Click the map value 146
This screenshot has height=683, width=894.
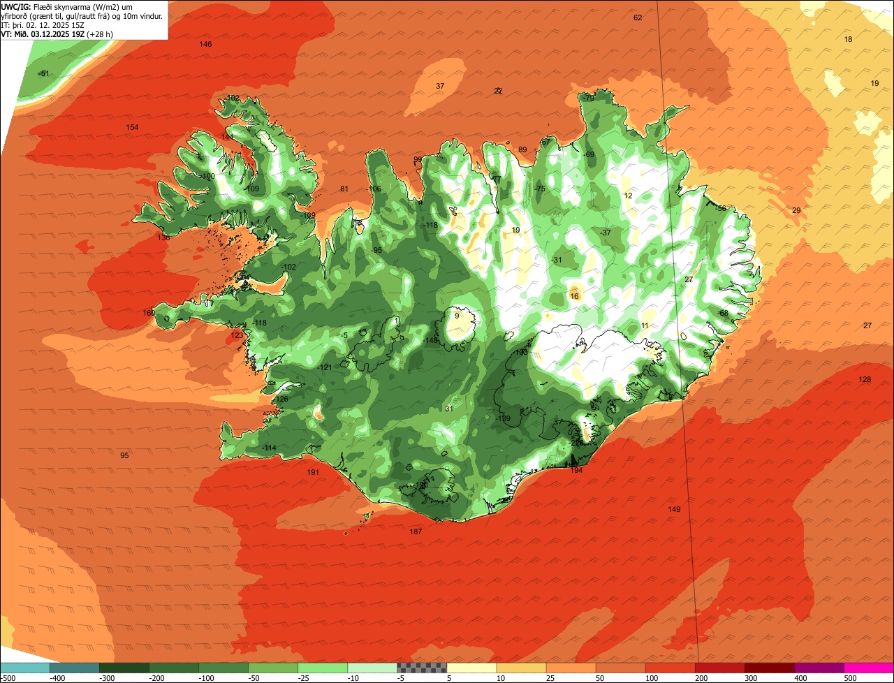point(205,44)
